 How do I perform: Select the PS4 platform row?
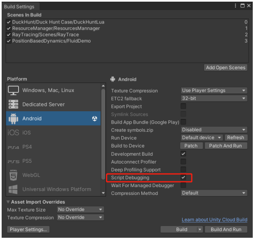click(x=53, y=147)
